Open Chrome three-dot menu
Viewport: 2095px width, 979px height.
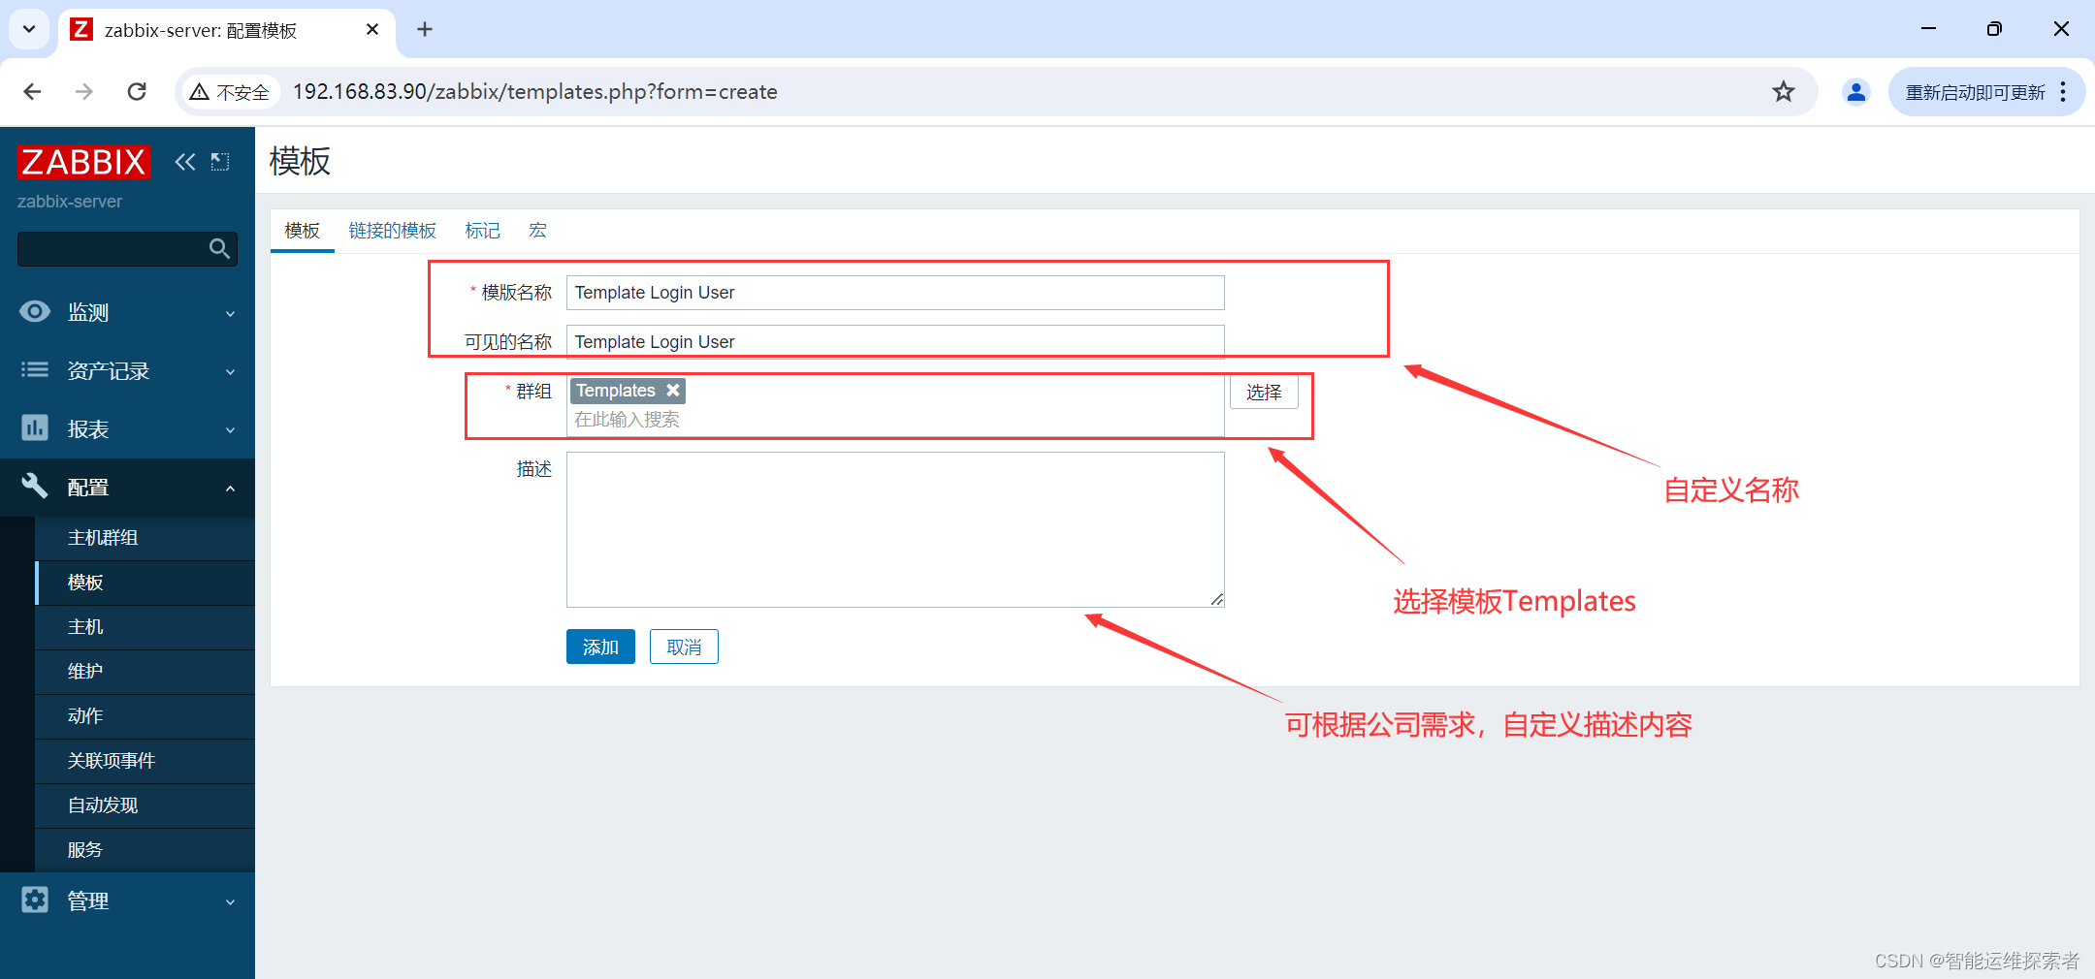tap(2063, 92)
